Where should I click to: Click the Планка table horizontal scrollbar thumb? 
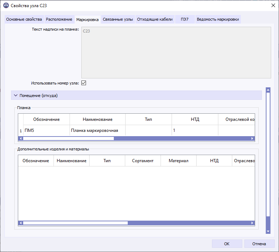click(x=69, y=138)
